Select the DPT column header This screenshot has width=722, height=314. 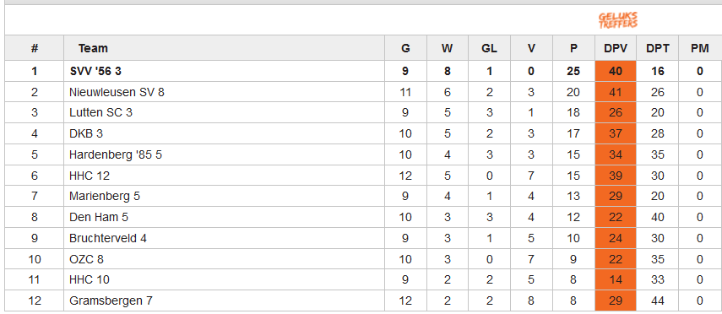[658, 48]
